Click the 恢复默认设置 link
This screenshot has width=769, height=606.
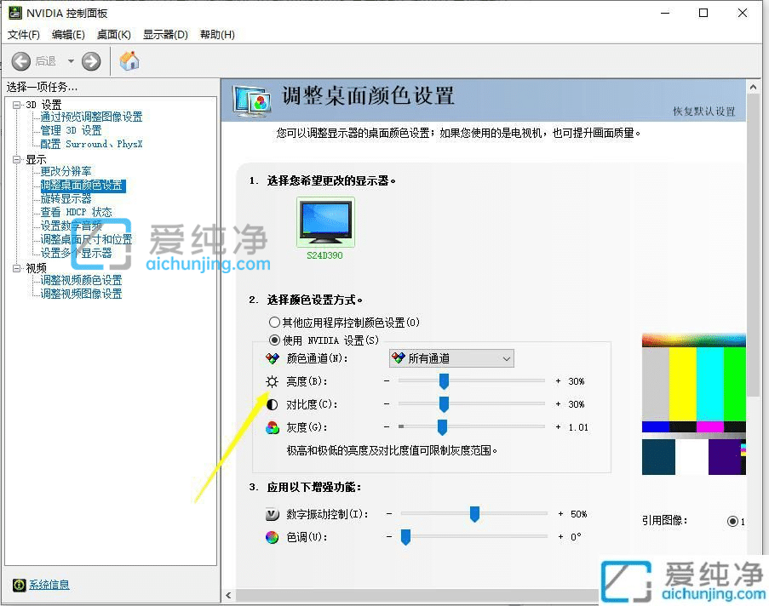click(703, 109)
